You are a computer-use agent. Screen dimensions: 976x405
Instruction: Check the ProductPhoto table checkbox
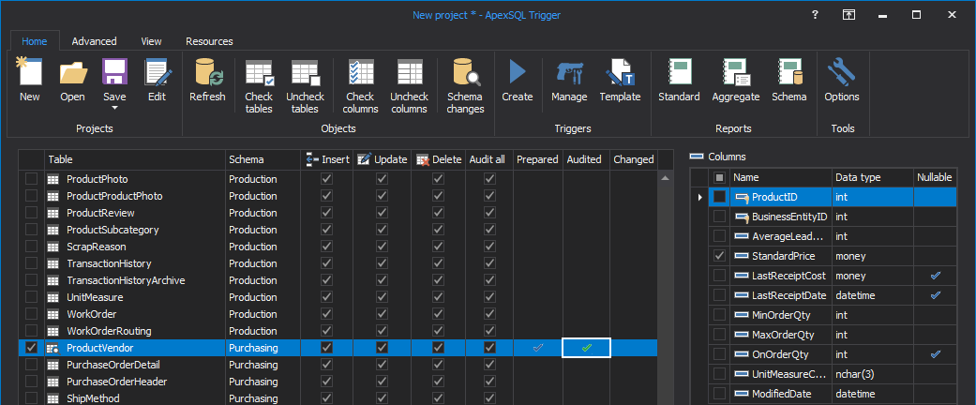coord(31,179)
